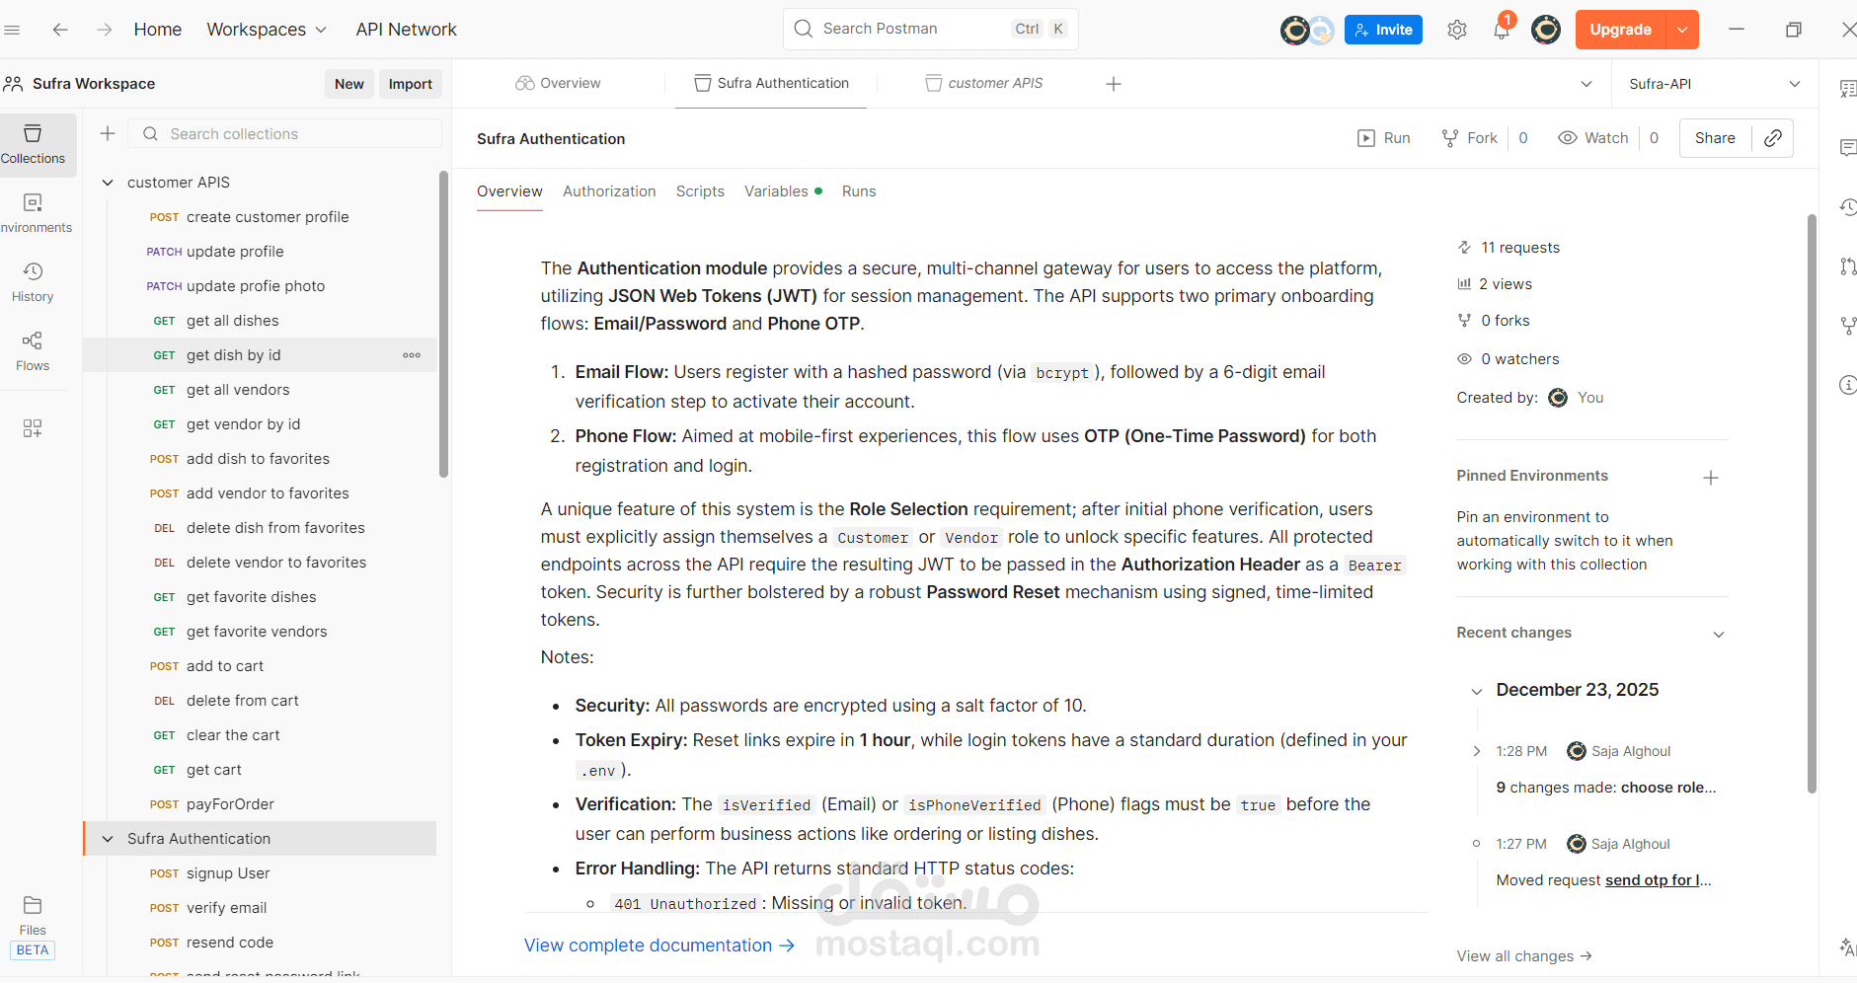This screenshot has width=1857, height=983.
Task: Fork the collection
Action: tap(1469, 138)
